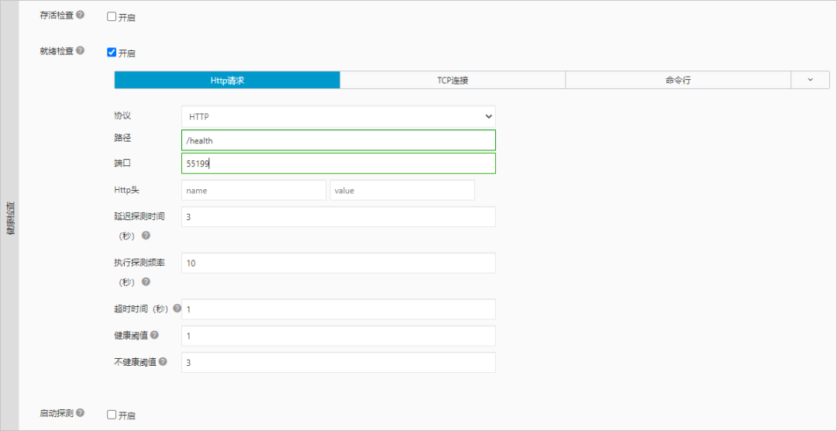Click help icon next to 就绪检查
Screen dimensions: 837x431
[81, 51]
